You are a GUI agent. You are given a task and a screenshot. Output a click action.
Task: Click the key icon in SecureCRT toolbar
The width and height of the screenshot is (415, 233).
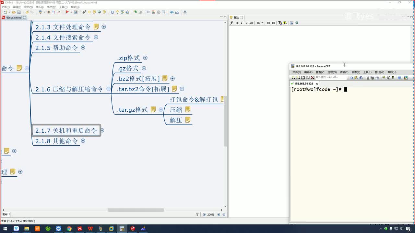pyautogui.click(x=393, y=78)
